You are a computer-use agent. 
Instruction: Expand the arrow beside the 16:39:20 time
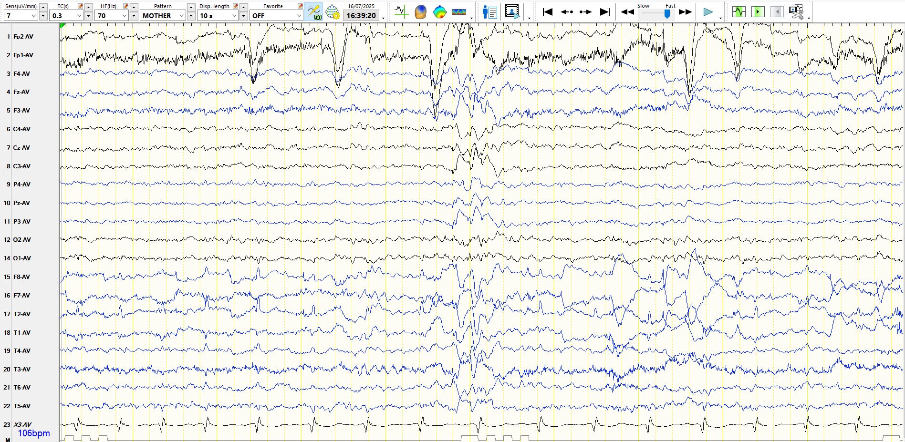[x=384, y=18]
